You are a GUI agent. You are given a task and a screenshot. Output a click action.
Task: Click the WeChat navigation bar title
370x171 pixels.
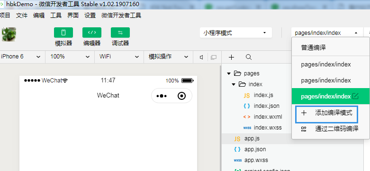(x=108, y=96)
